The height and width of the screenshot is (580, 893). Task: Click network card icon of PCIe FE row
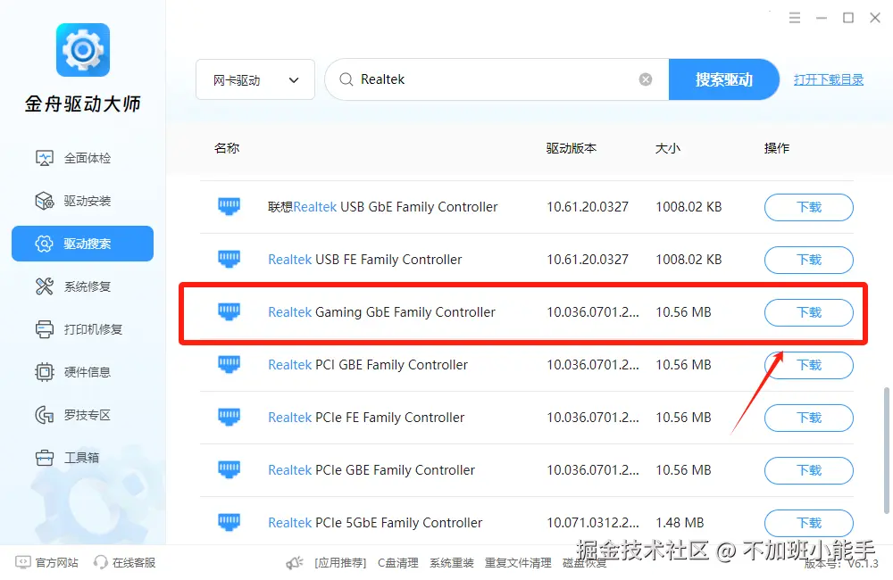pos(229,417)
